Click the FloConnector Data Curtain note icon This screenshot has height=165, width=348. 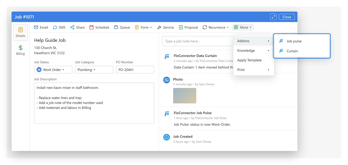(x=167, y=57)
